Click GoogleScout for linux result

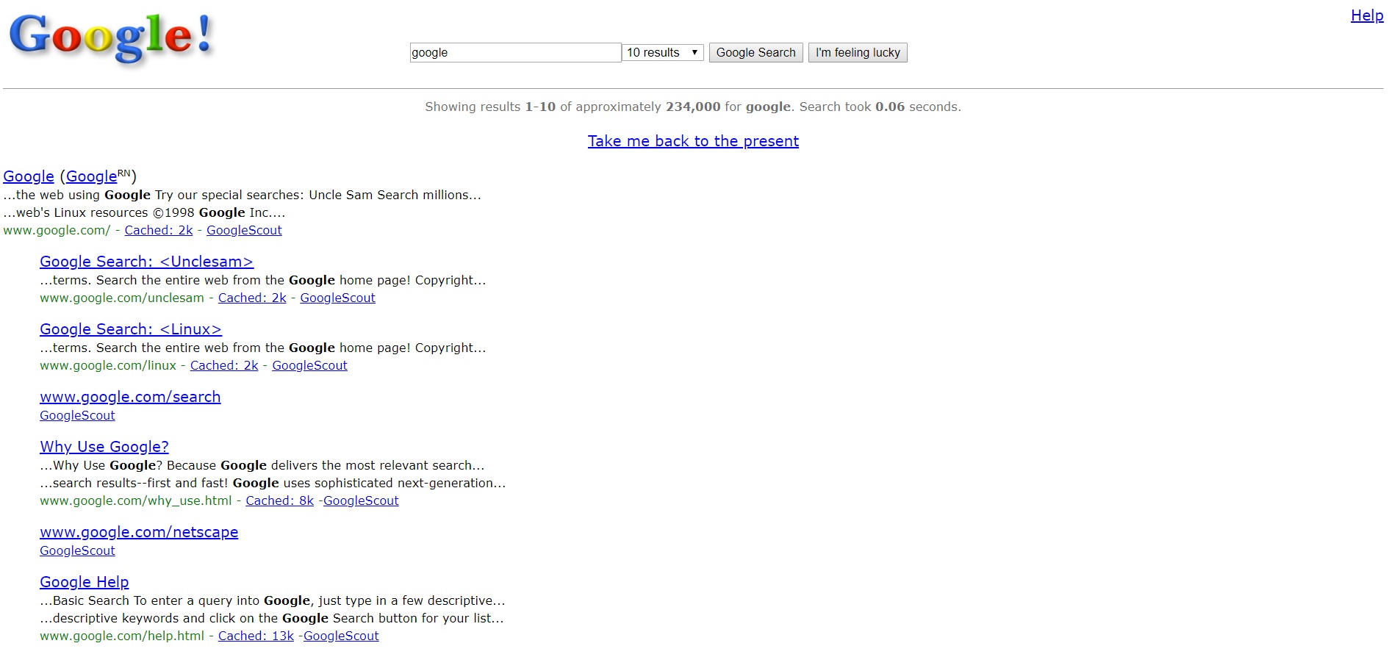(309, 365)
